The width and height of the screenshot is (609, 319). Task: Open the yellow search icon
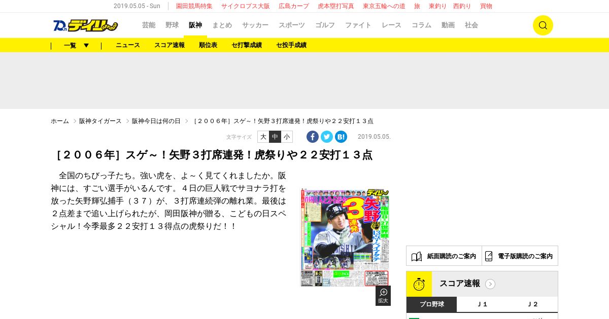[543, 25]
